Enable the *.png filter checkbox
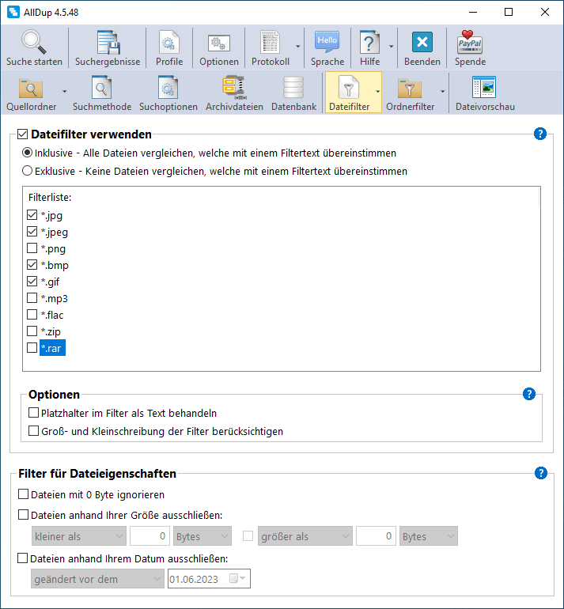Viewport: 564px width, 609px height. coord(32,248)
